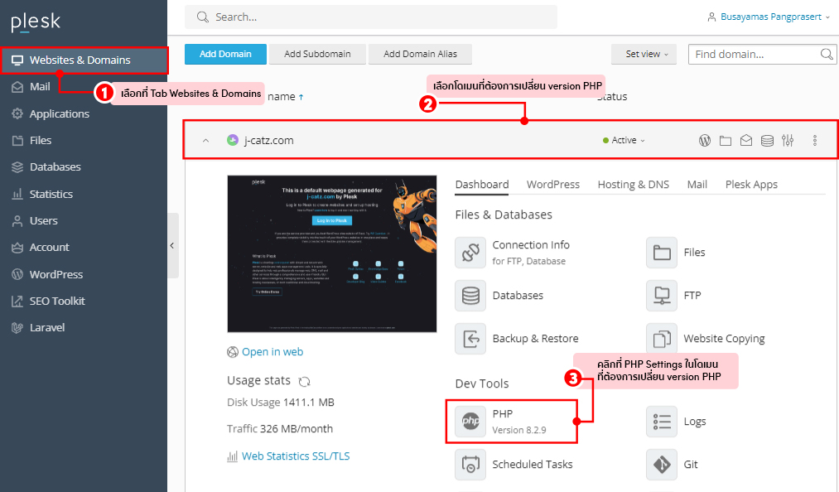The width and height of the screenshot is (839, 492).
Task: Switch to Hosting & DNS tab
Action: coord(633,185)
